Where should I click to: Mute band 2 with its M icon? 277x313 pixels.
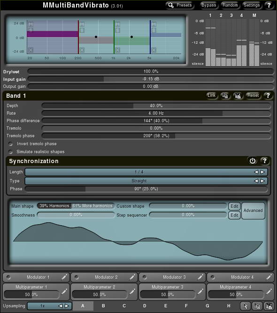click(x=82, y=24)
